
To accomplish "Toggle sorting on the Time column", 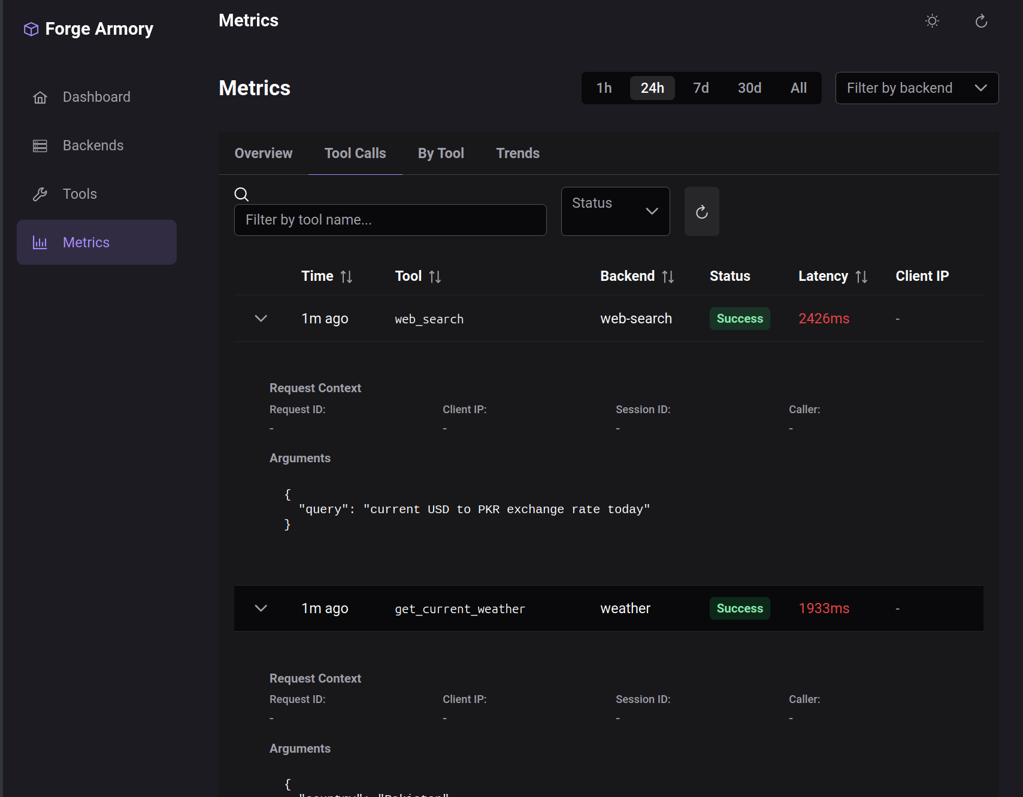I will click(347, 276).
